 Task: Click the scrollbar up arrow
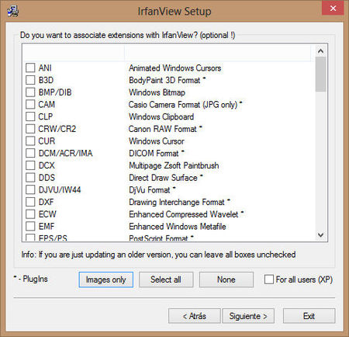[x=320, y=51]
